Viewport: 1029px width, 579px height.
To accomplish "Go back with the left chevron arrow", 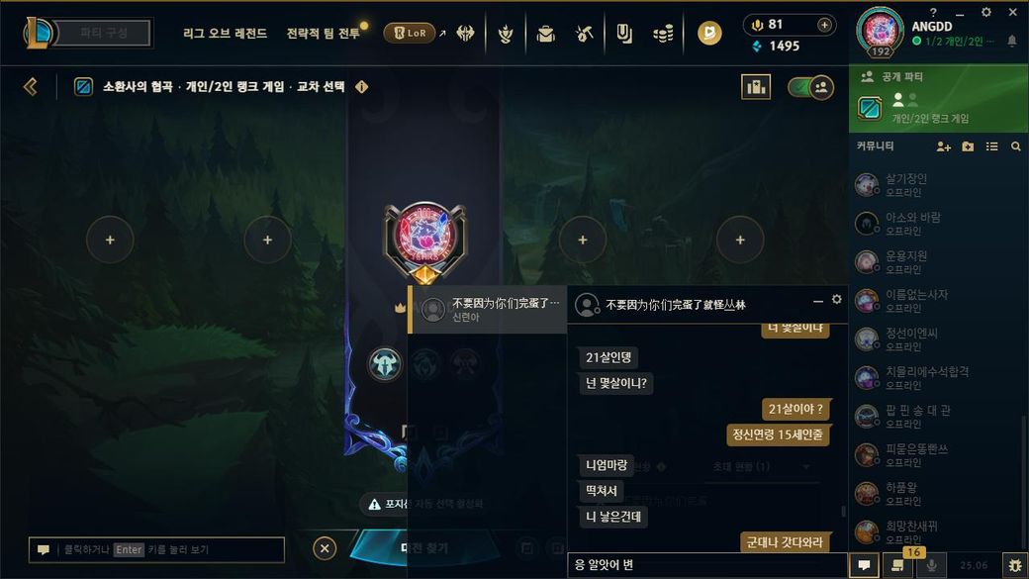I will pos(31,87).
